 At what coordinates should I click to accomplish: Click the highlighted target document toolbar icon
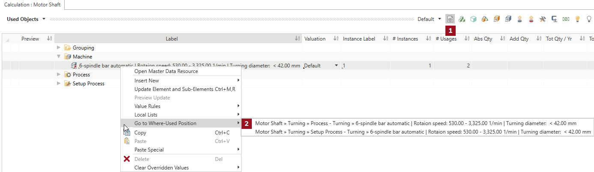click(x=450, y=19)
